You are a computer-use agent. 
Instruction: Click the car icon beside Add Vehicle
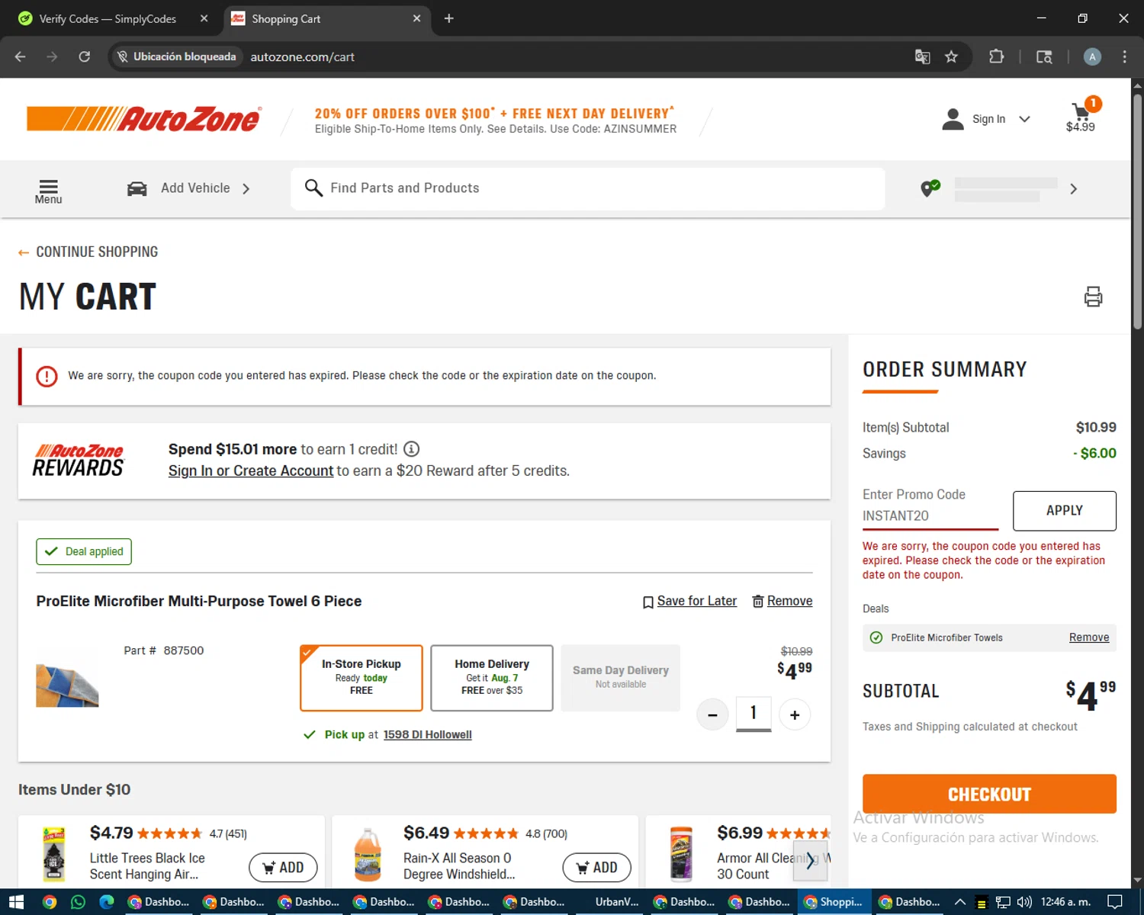[137, 188]
